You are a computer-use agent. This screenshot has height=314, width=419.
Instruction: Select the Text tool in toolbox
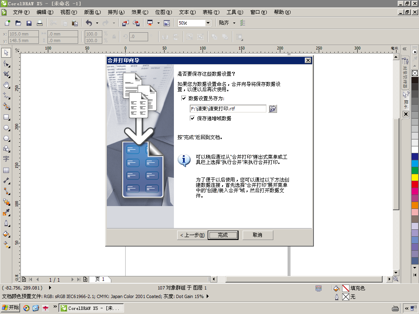[x=6, y=159]
